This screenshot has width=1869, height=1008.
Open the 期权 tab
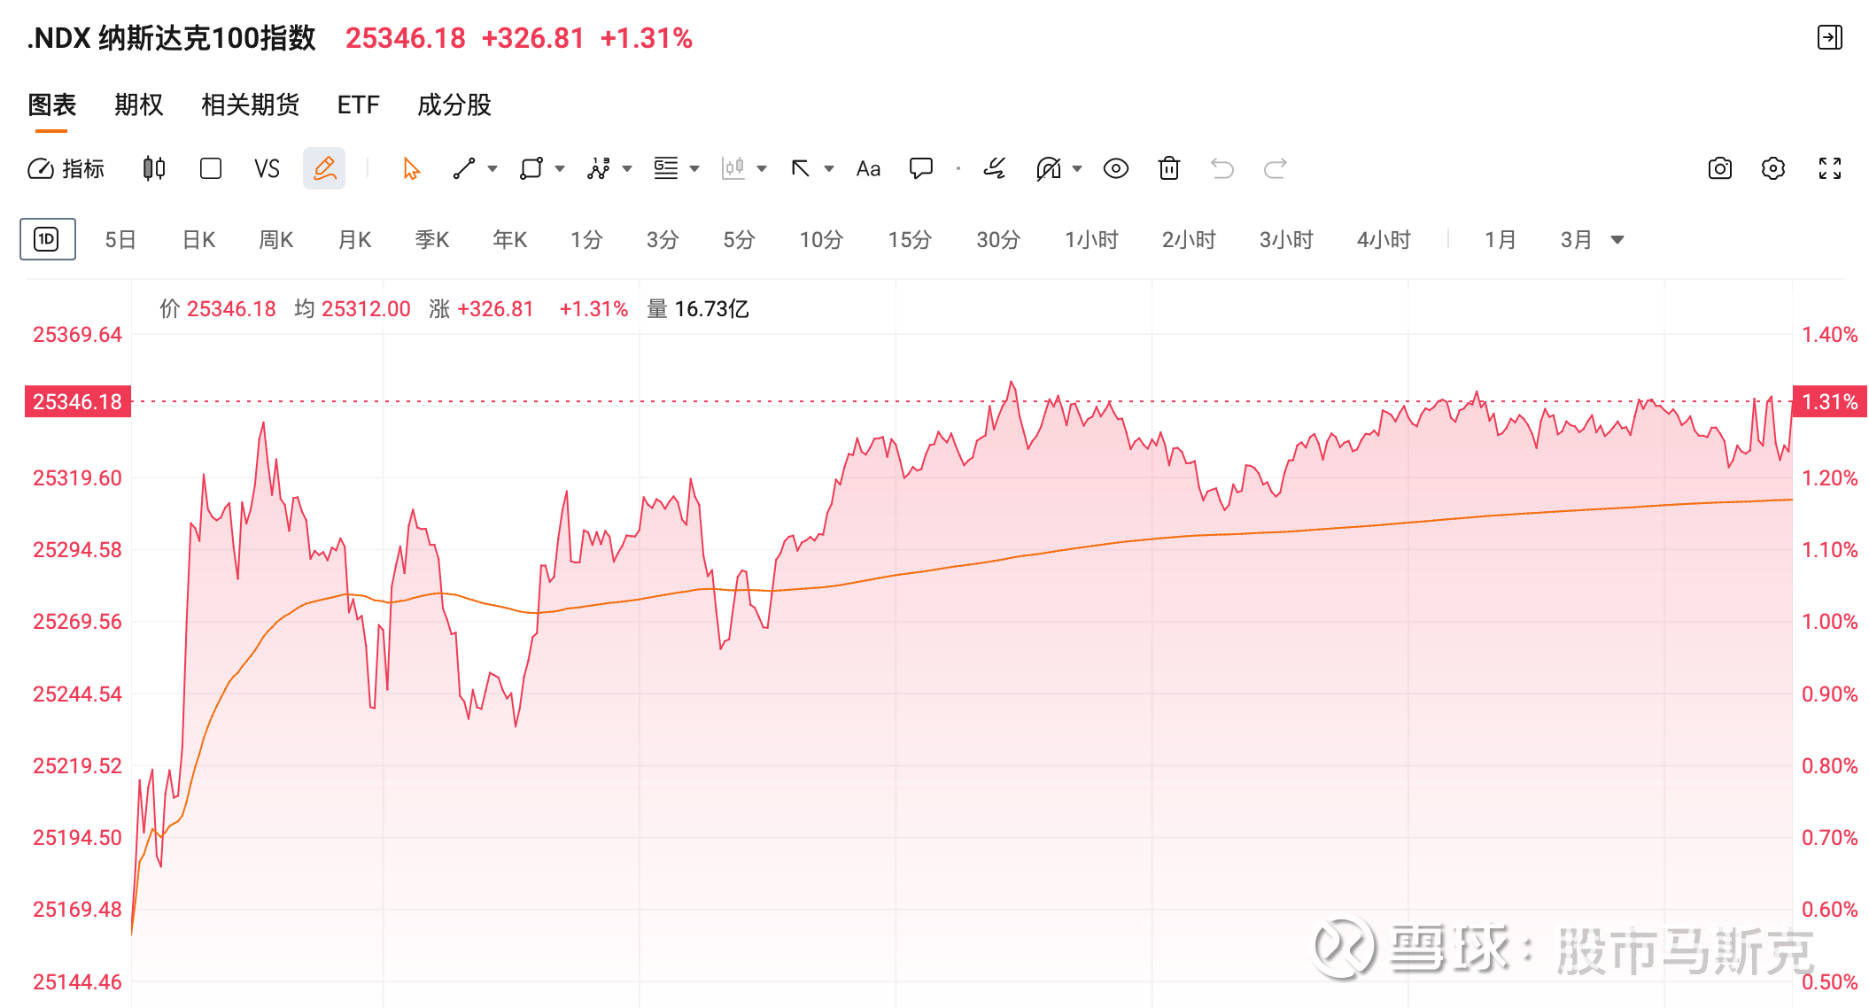point(138,105)
